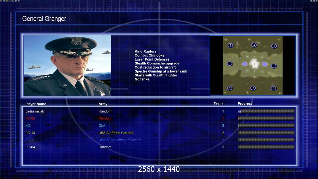Image resolution: width=318 pixels, height=179 pixels.
Task: Click start position 4 marker on minimap
Action: pyautogui.click(x=254, y=45)
